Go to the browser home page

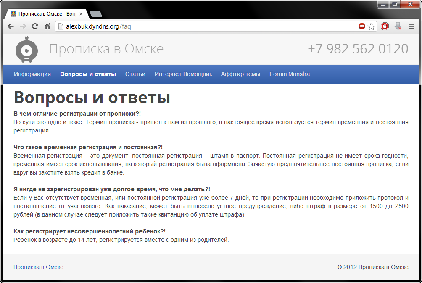47,26
